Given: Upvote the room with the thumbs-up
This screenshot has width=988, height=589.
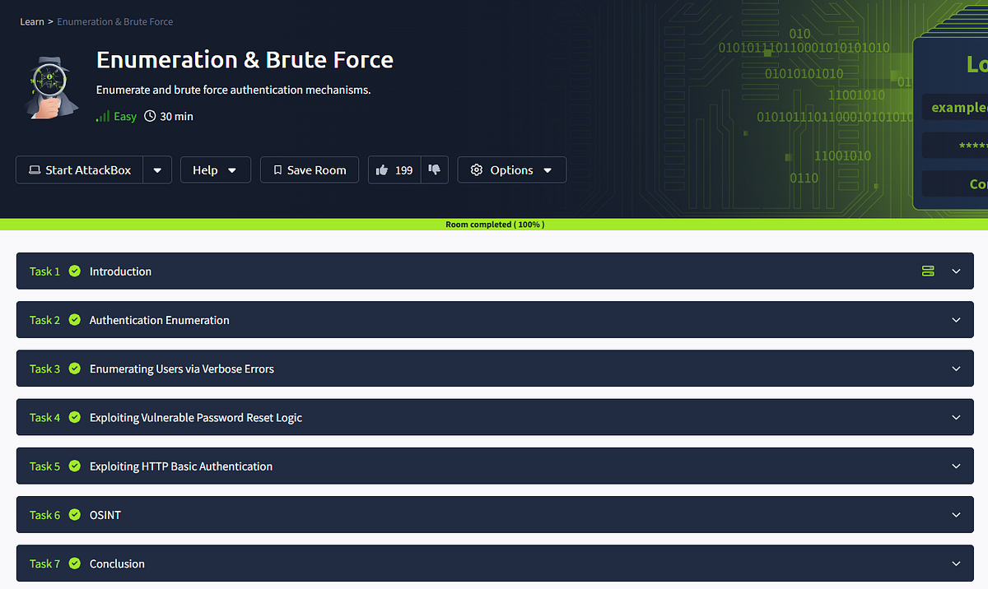Looking at the screenshot, I should (382, 169).
